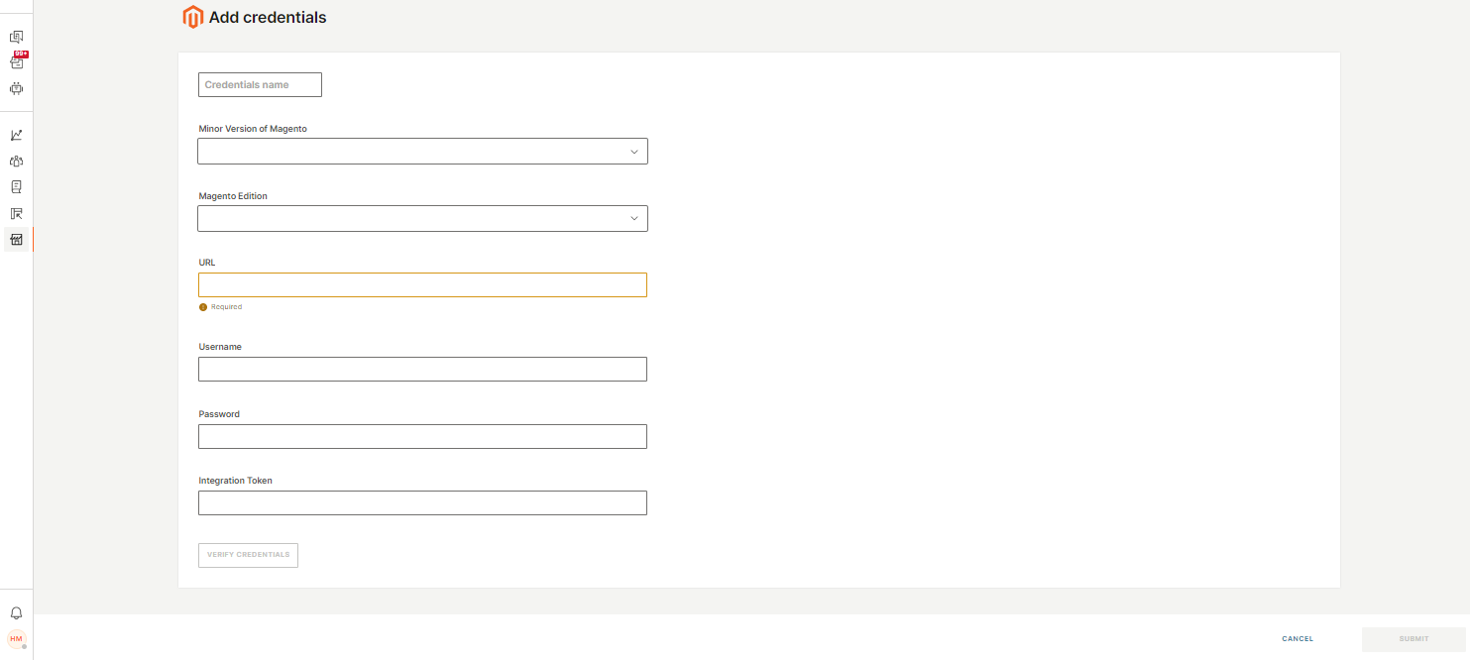Select the Password input box
The image size is (1470, 660).
pyautogui.click(x=422, y=437)
